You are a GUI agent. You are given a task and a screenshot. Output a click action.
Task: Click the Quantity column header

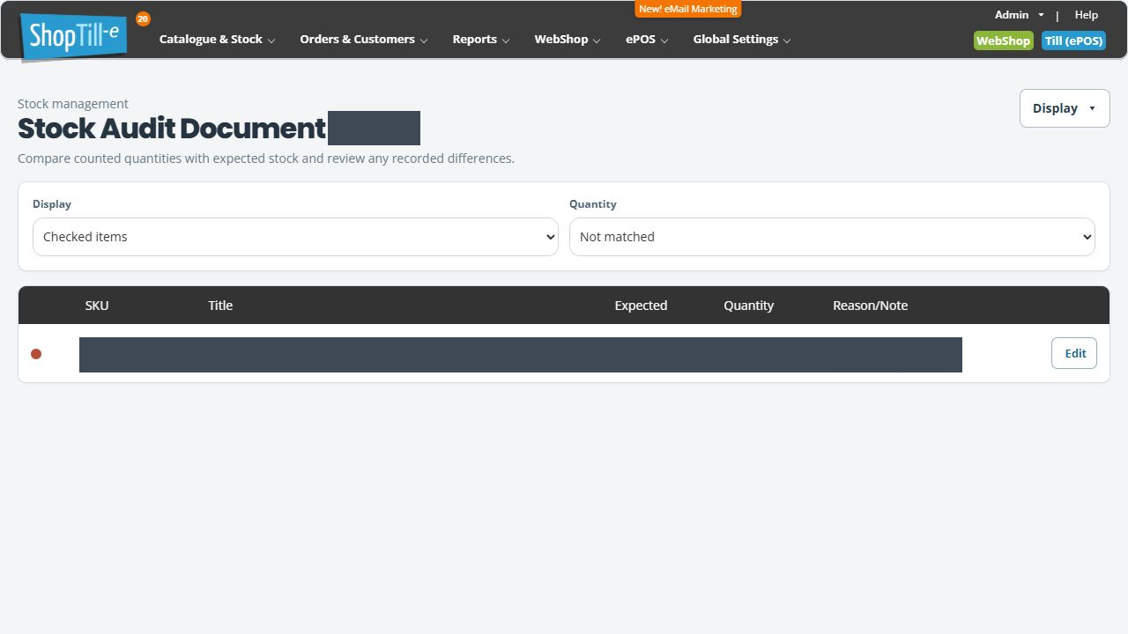[749, 306]
